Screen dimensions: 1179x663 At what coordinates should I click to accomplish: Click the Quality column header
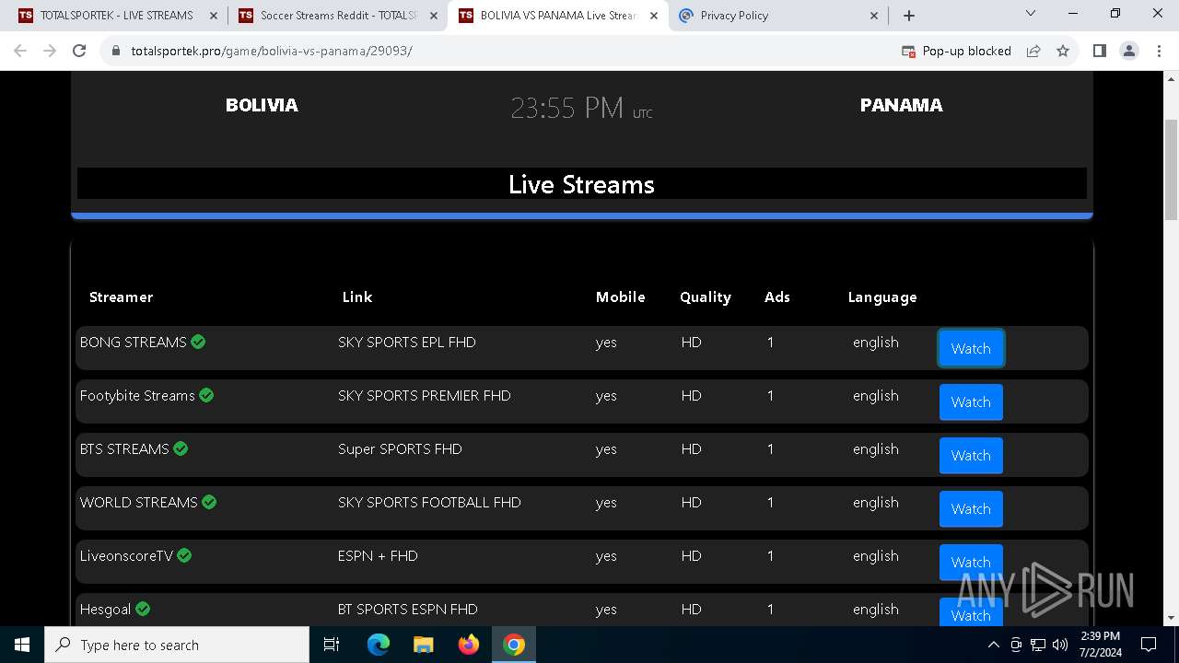point(706,297)
